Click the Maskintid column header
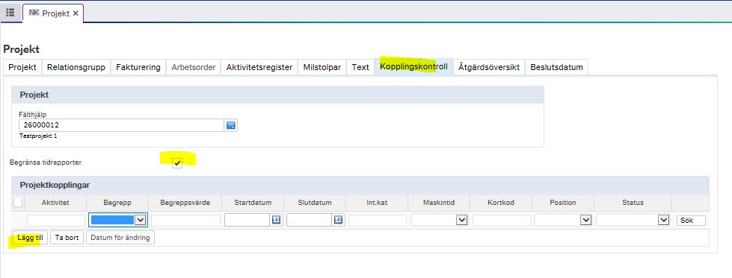The image size is (732, 278). [x=439, y=203]
